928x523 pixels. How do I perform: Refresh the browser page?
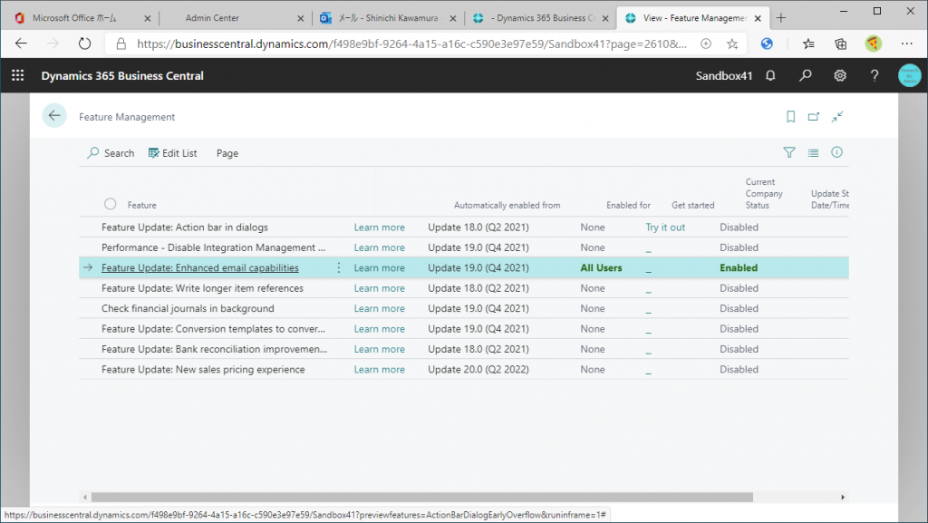click(84, 44)
